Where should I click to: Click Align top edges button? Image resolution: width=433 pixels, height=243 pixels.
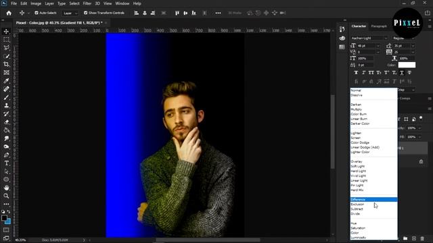click(177, 13)
